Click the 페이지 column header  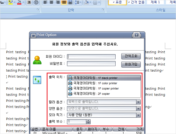[93, 129]
